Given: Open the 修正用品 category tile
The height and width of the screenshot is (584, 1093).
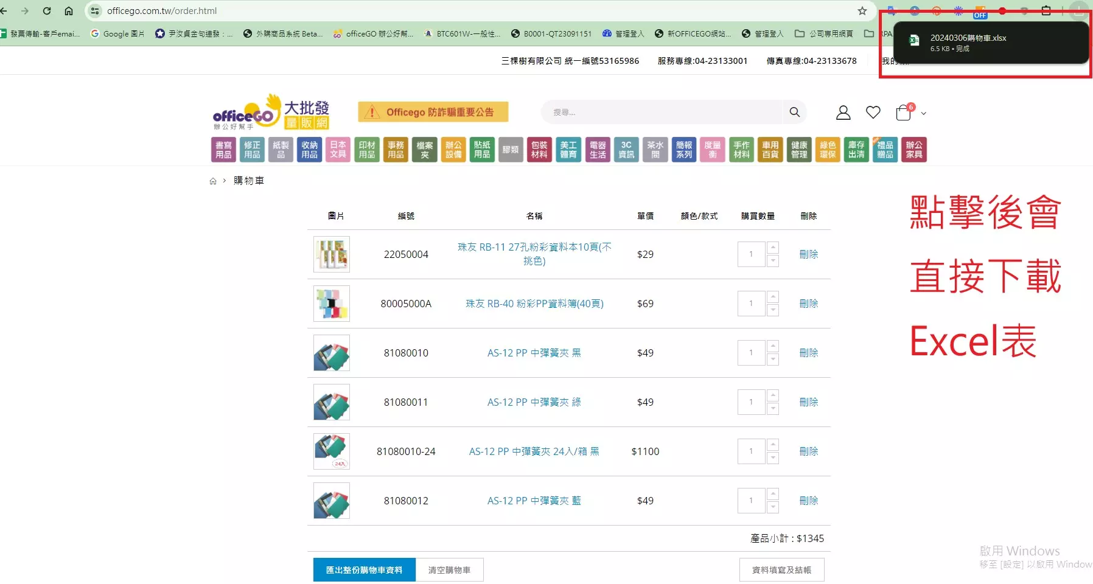Looking at the screenshot, I should click(252, 150).
